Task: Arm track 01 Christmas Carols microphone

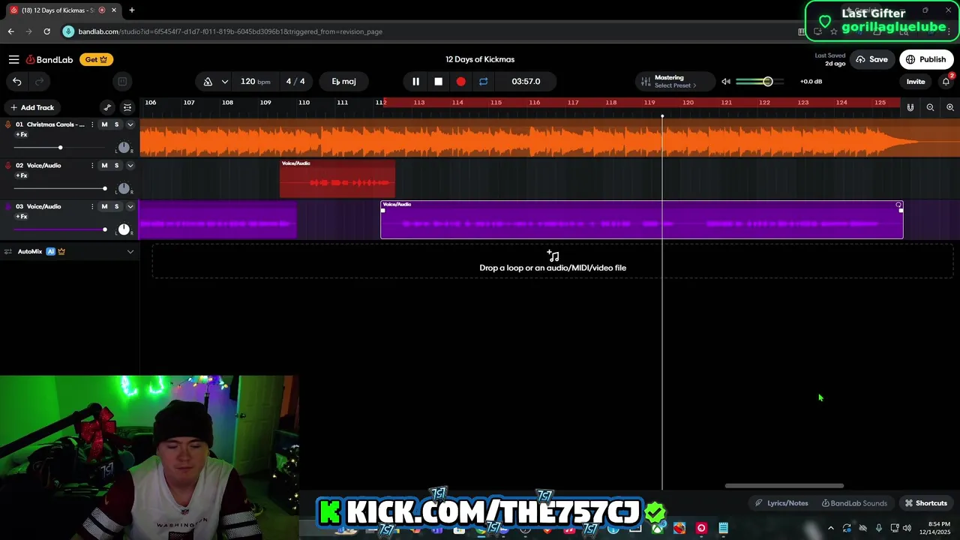Action: [8, 124]
